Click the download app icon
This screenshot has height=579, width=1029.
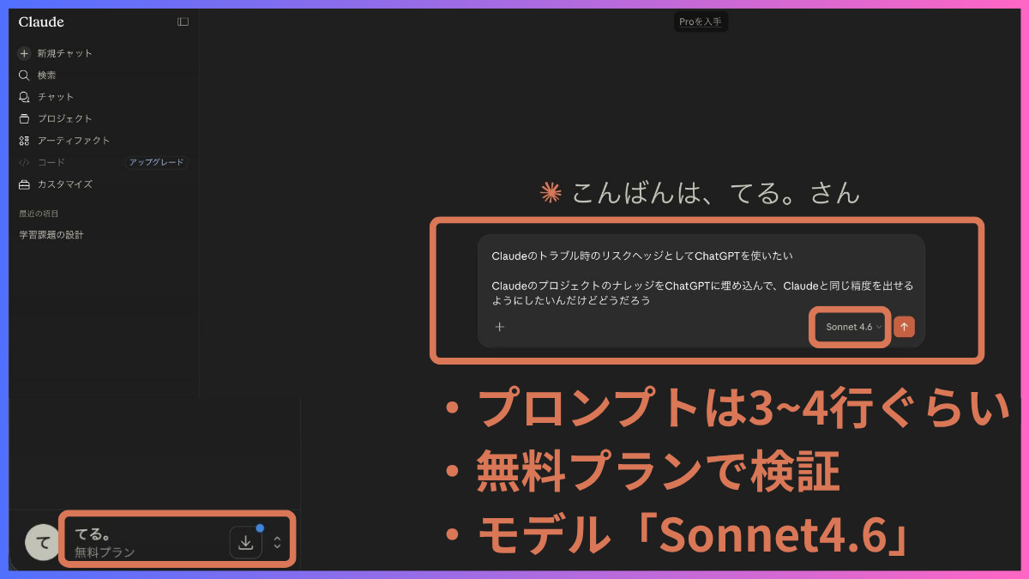[245, 542]
